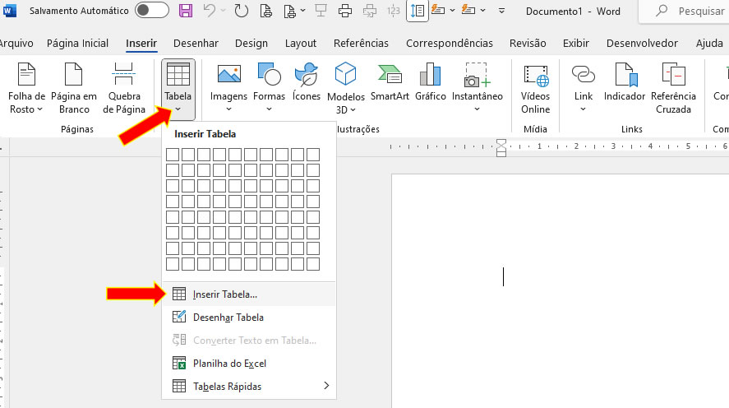Toggle the Salvamento Automático switch
This screenshot has width=729, height=408.
(151, 10)
